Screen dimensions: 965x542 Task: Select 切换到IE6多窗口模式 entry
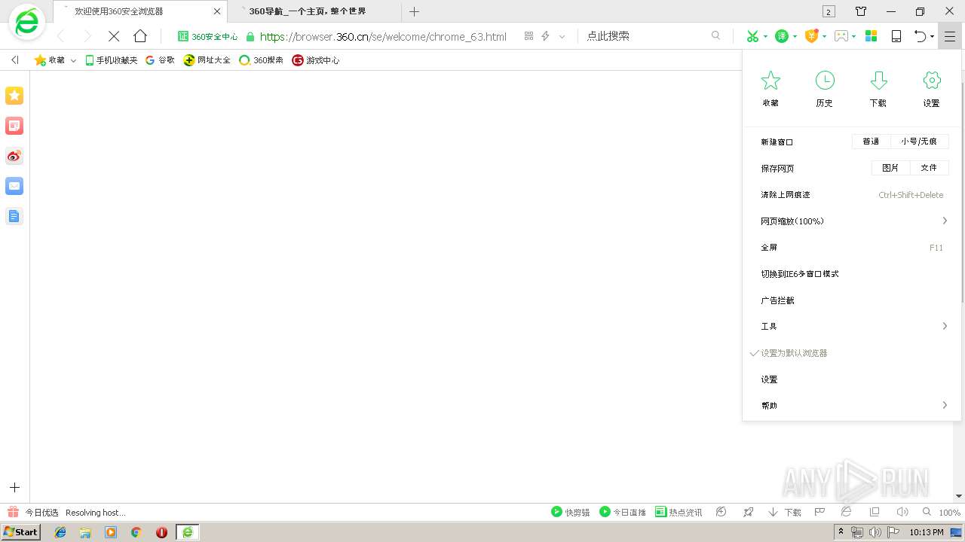coord(852,274)
